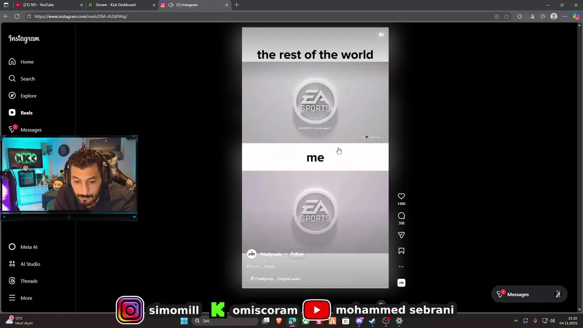This screenshot has height=328, width=583.
Task: Open Threads from sidebar
Action: click(23, 281)
